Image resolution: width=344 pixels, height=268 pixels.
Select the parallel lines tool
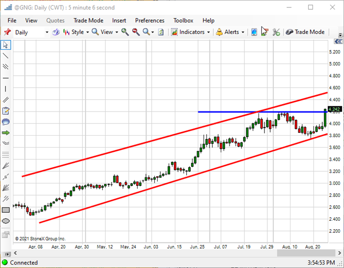click(5, 66)
